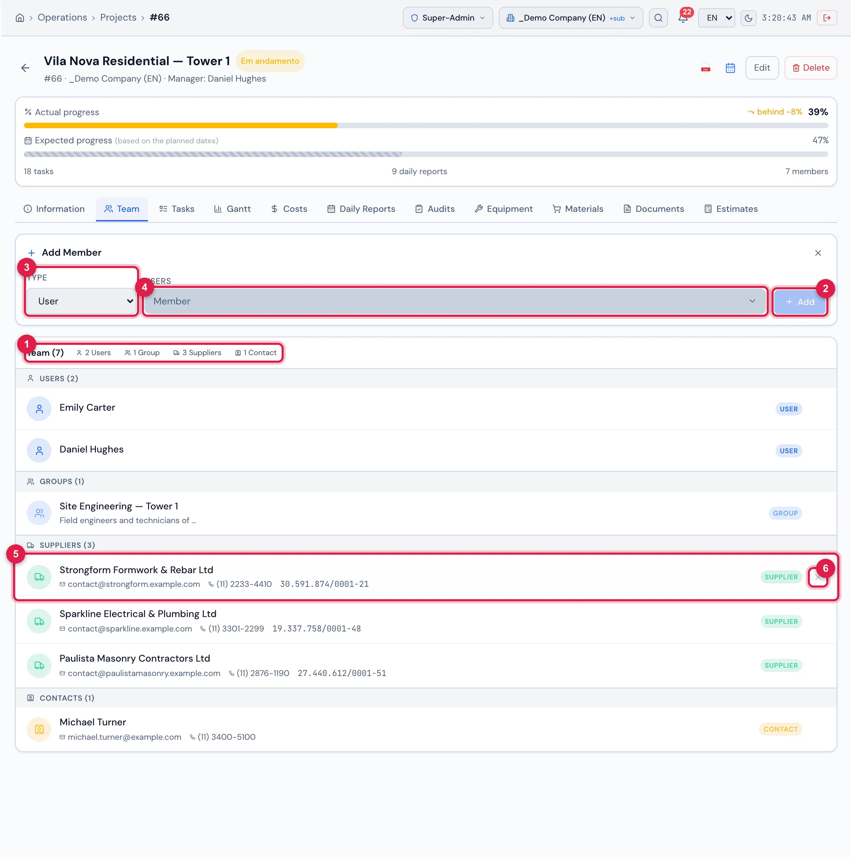This screenshot has height=857, width=851.
Task: Go to the home breadcrumb icon
Action: (x=20, y=18)
